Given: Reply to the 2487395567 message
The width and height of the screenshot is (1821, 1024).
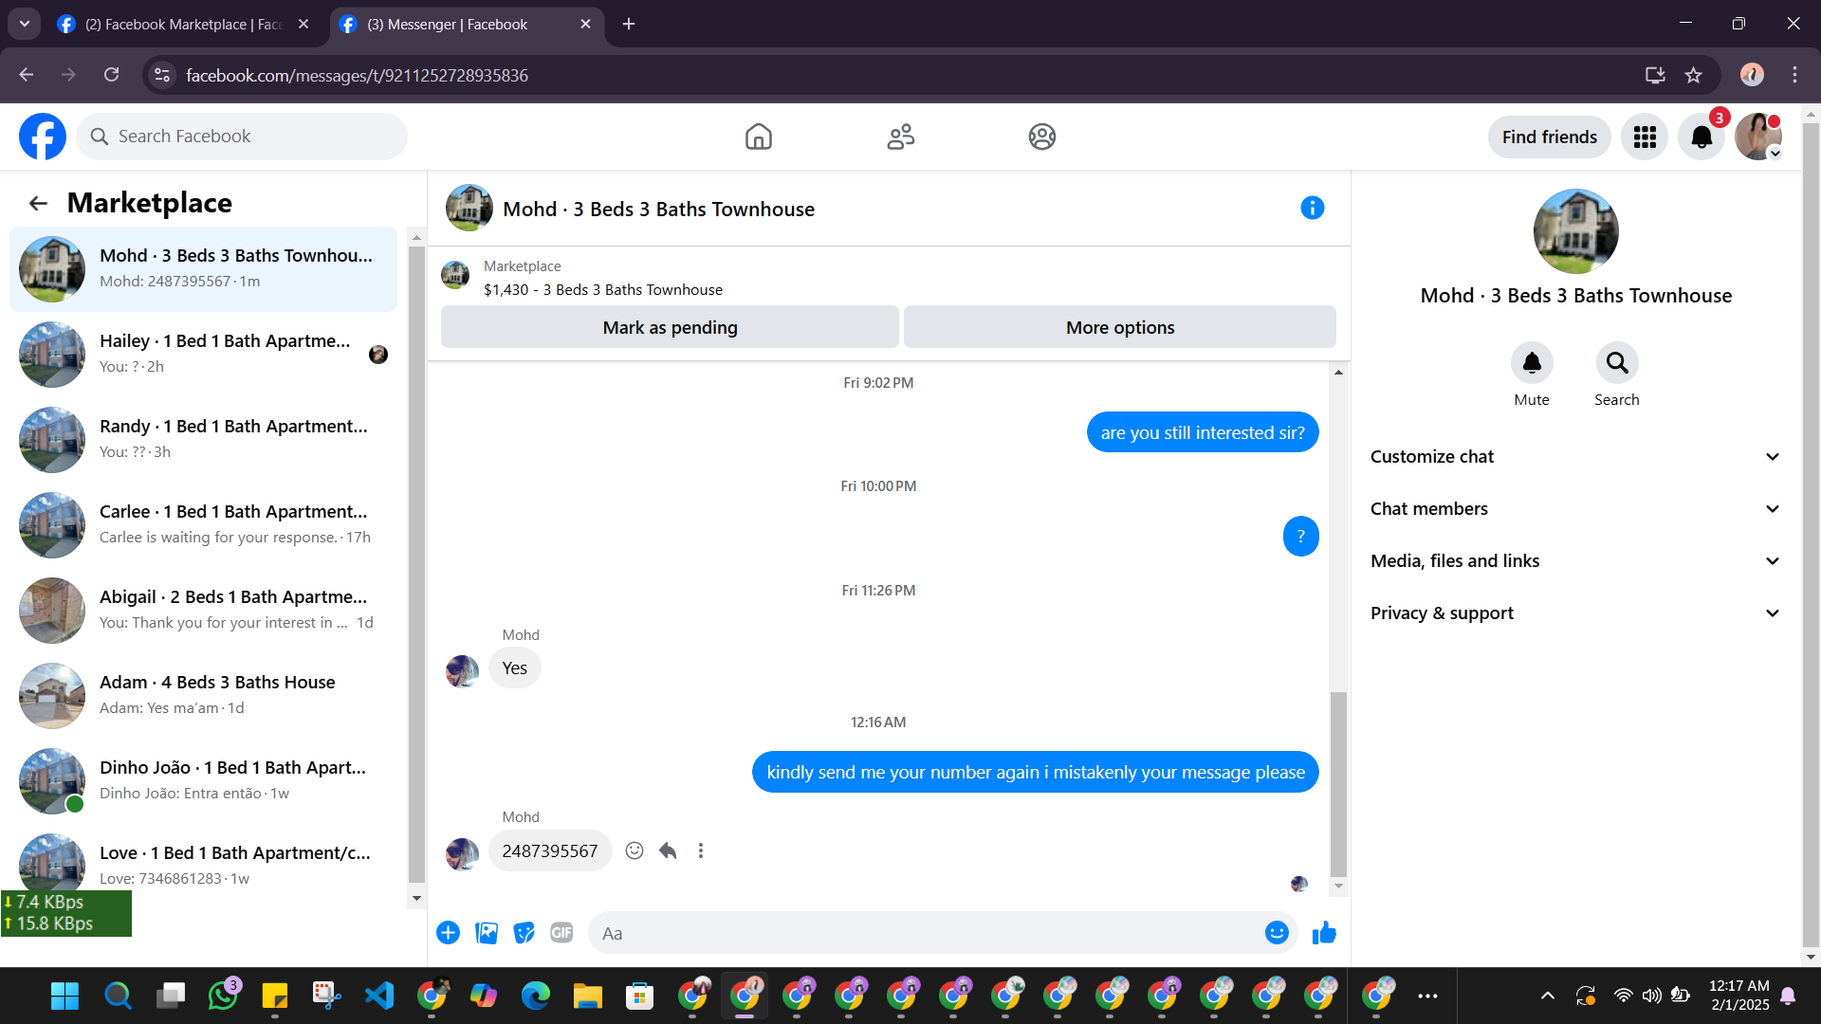Looking at the screenshot, I should point(668,850).
